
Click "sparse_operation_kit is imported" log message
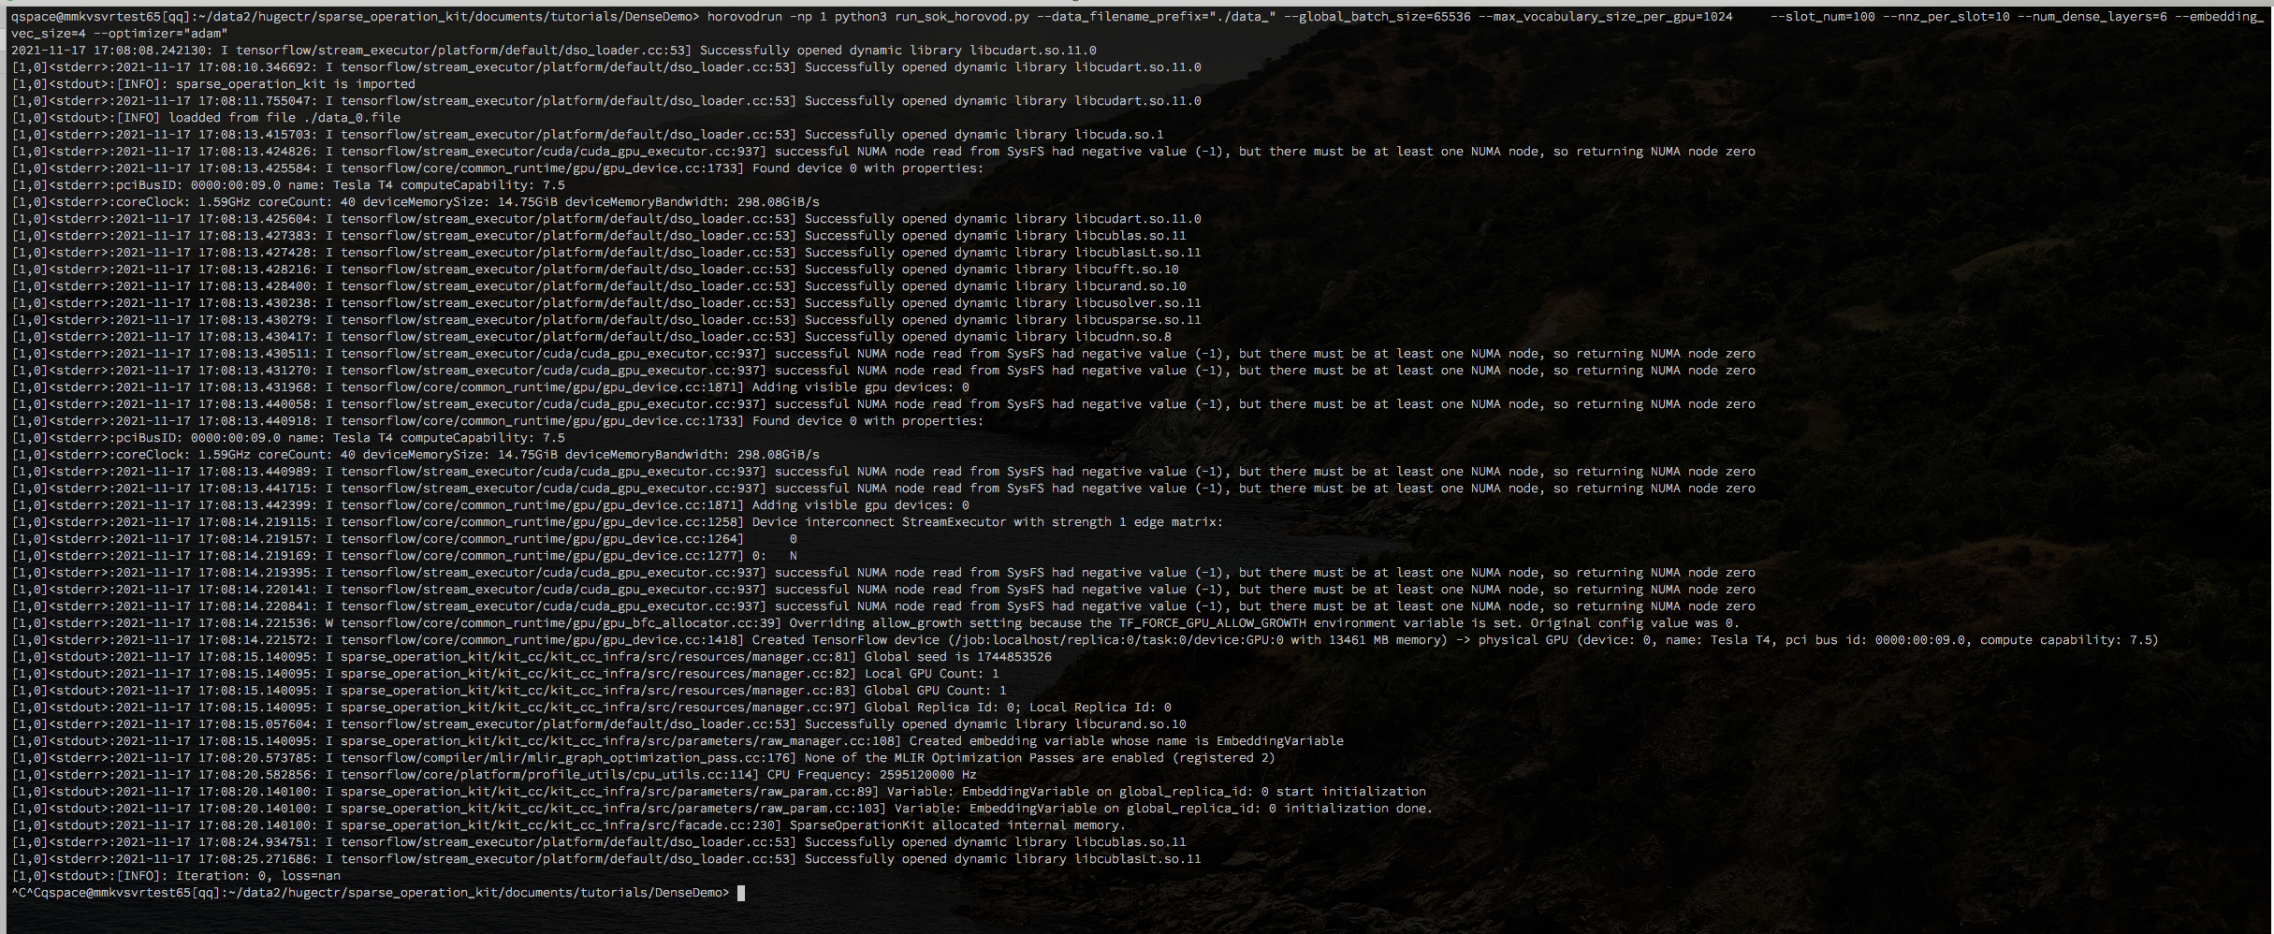296,84
